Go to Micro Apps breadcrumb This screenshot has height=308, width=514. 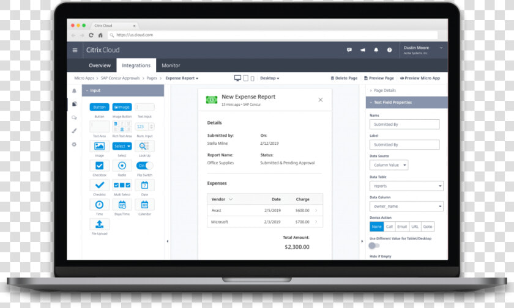click(x=84, y=78)
